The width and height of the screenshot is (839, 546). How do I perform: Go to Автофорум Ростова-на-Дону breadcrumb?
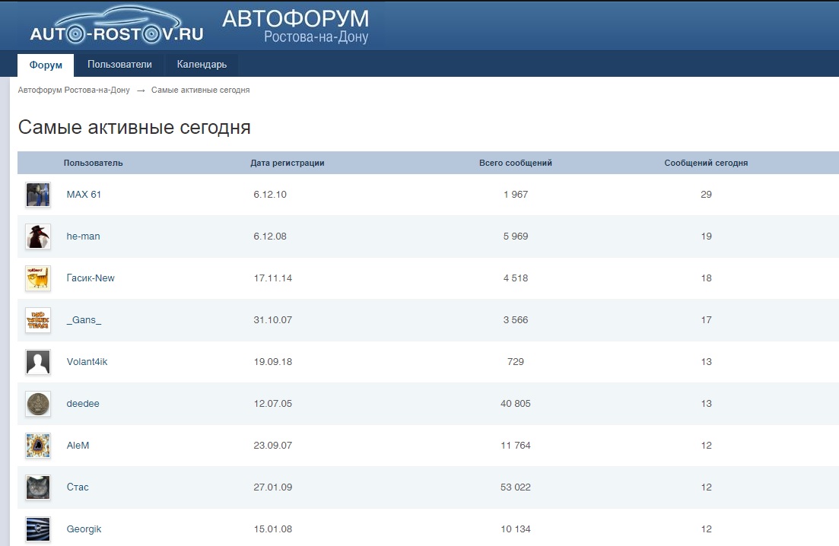[74, 90]
